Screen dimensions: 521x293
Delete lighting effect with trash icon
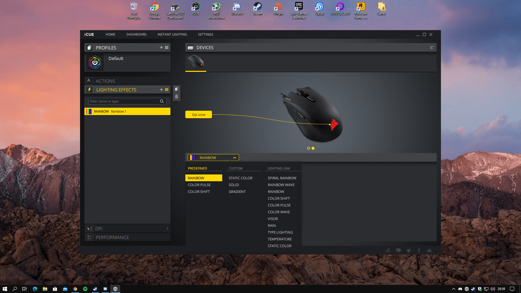[x=176, y=97]
